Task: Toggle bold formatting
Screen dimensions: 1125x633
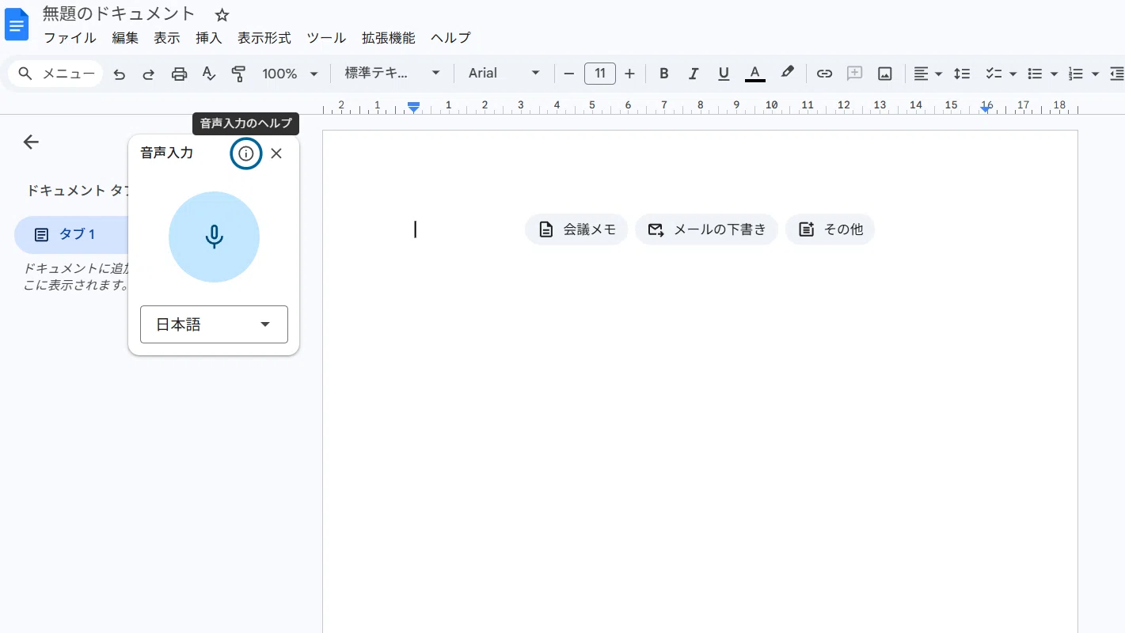Action: (664, 74)
